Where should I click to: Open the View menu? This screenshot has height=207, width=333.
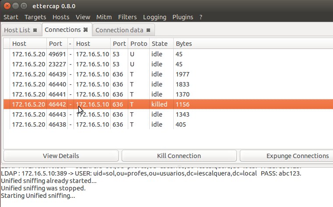(83, 17)
